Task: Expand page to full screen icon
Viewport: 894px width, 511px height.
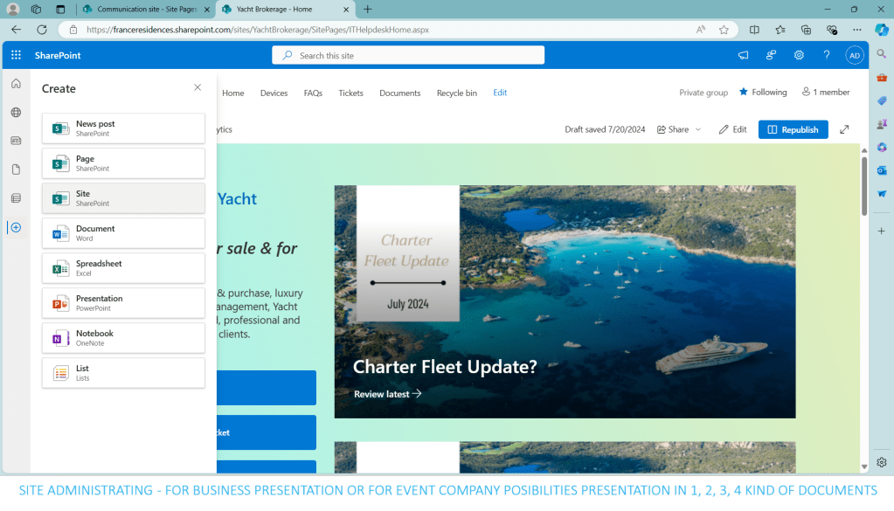Action: (844, 129)
